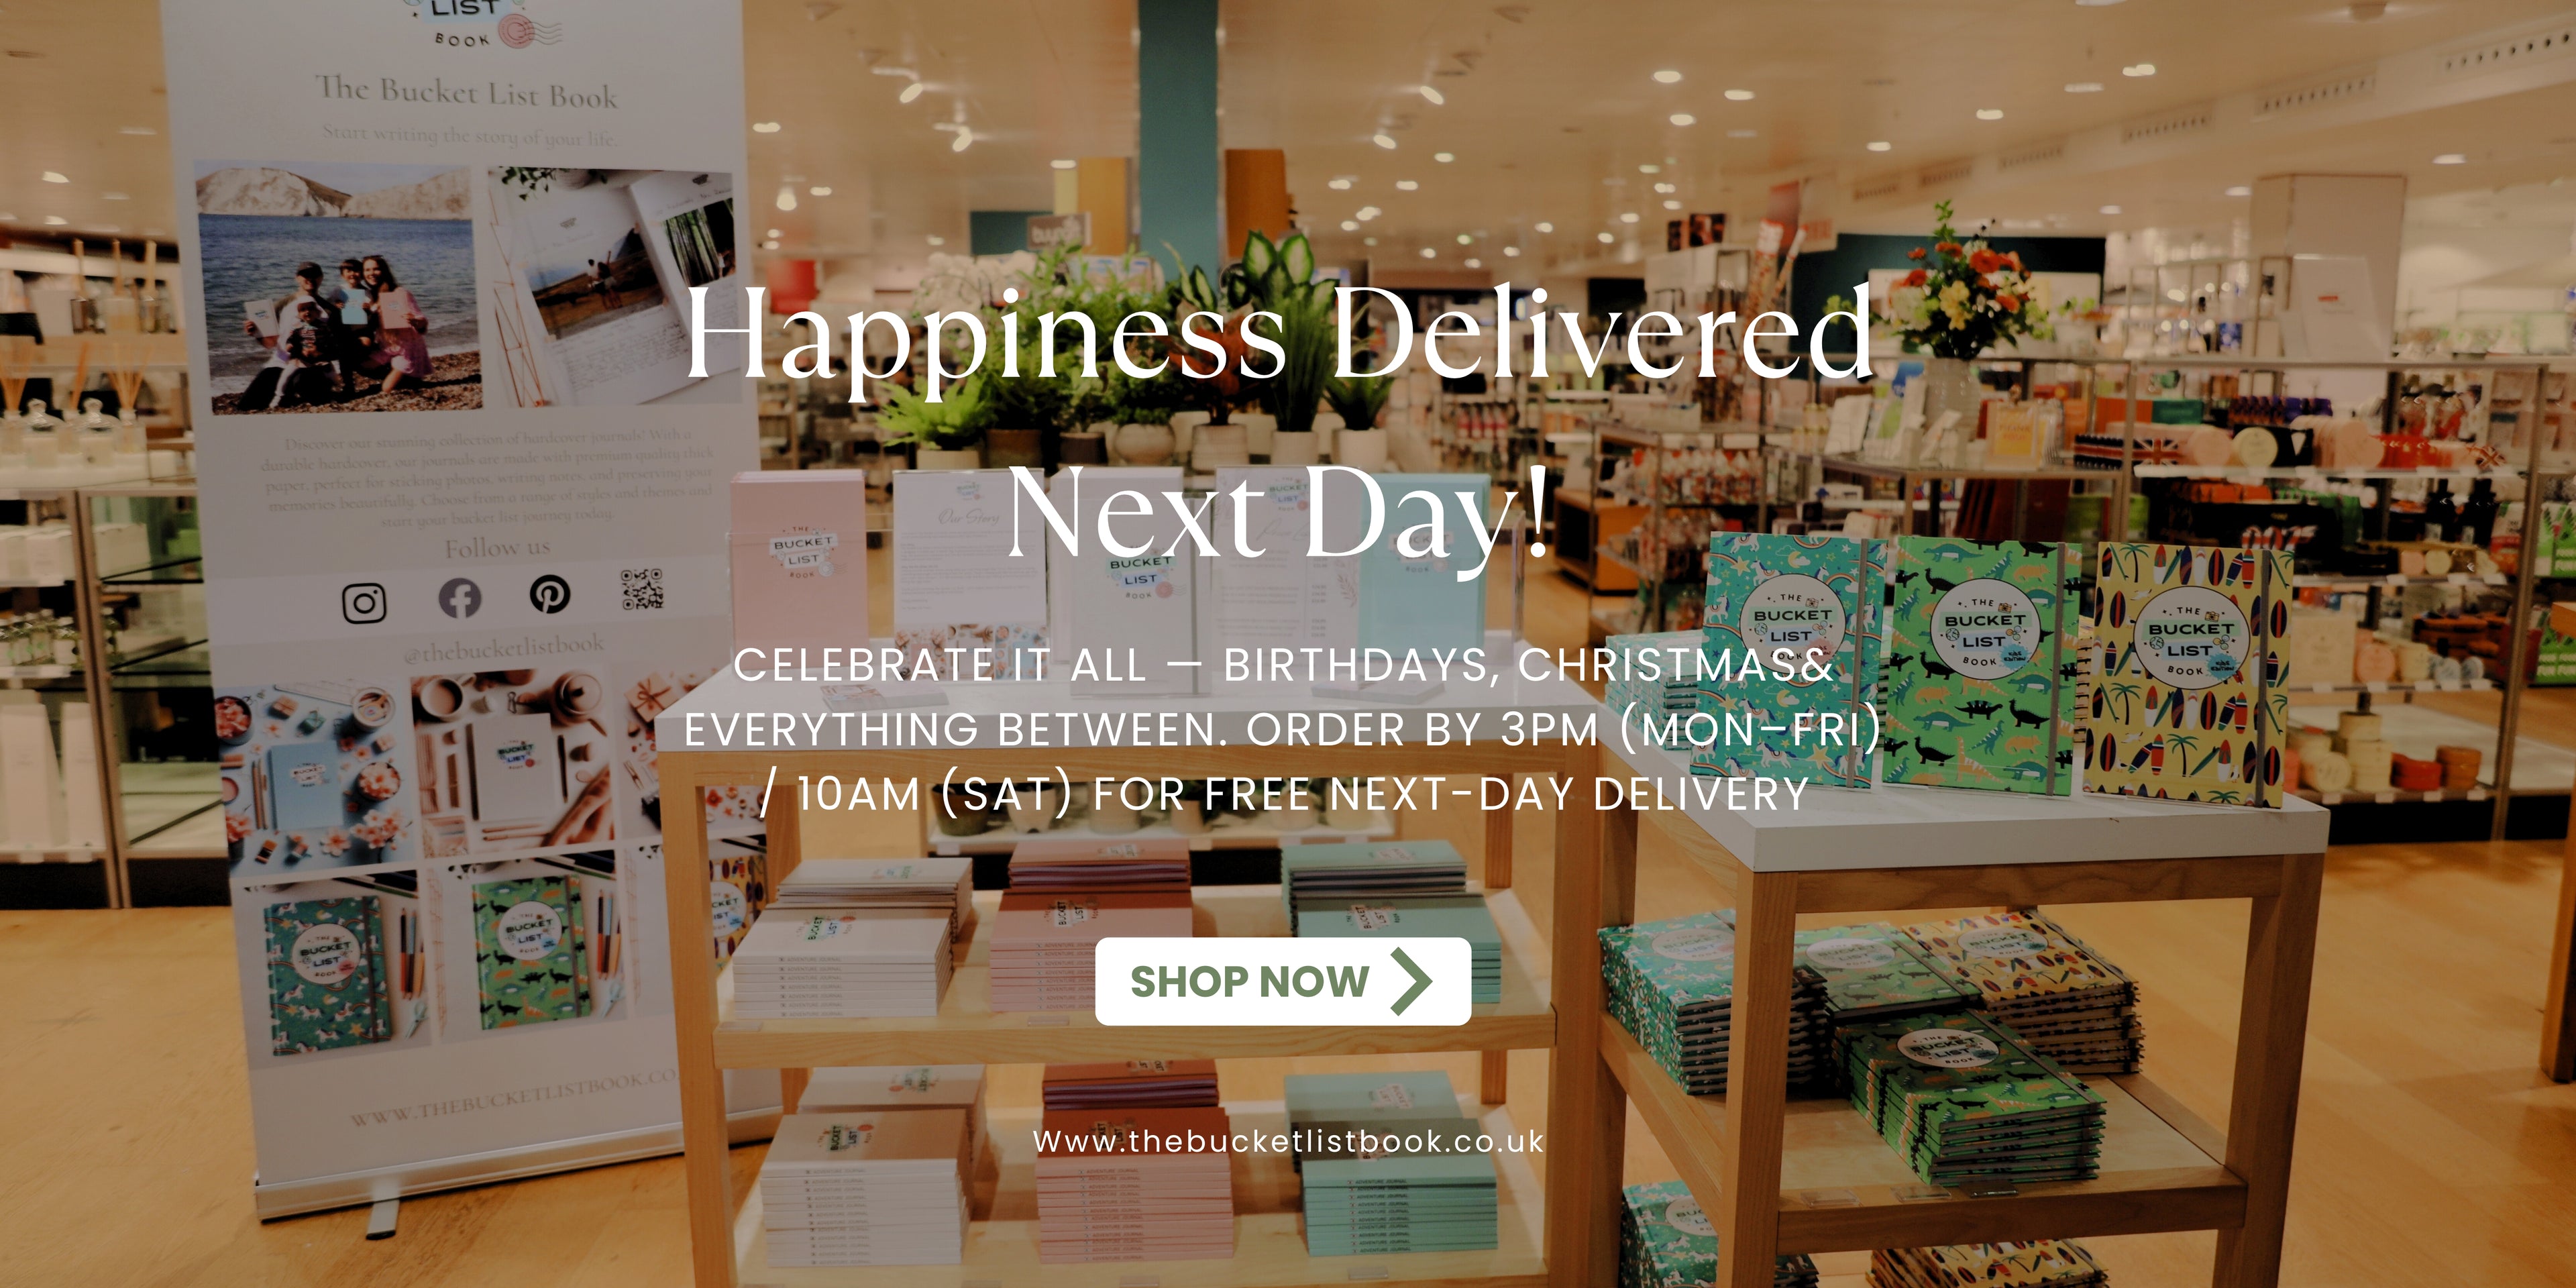
Task: Click the Instagram icon on the banner
Action: pos(364,602)
